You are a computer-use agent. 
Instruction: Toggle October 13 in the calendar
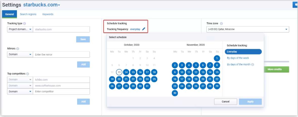[119, 72]
